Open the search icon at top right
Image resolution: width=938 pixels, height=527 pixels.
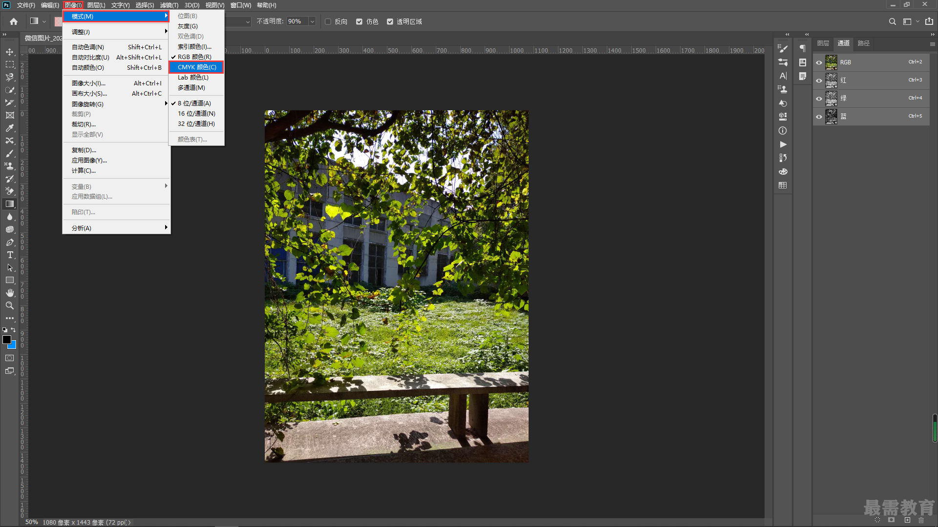tap(893, 21)
